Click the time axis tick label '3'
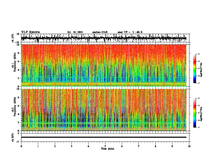This screenshot has height=164, width=213. pyautogui.click(x=72, y=146)
